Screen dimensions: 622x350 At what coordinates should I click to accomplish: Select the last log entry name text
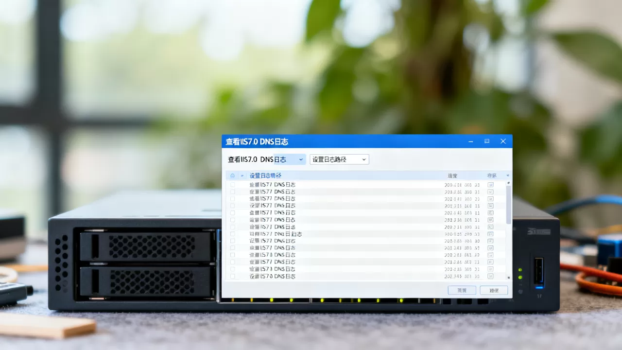click(272, 276)
